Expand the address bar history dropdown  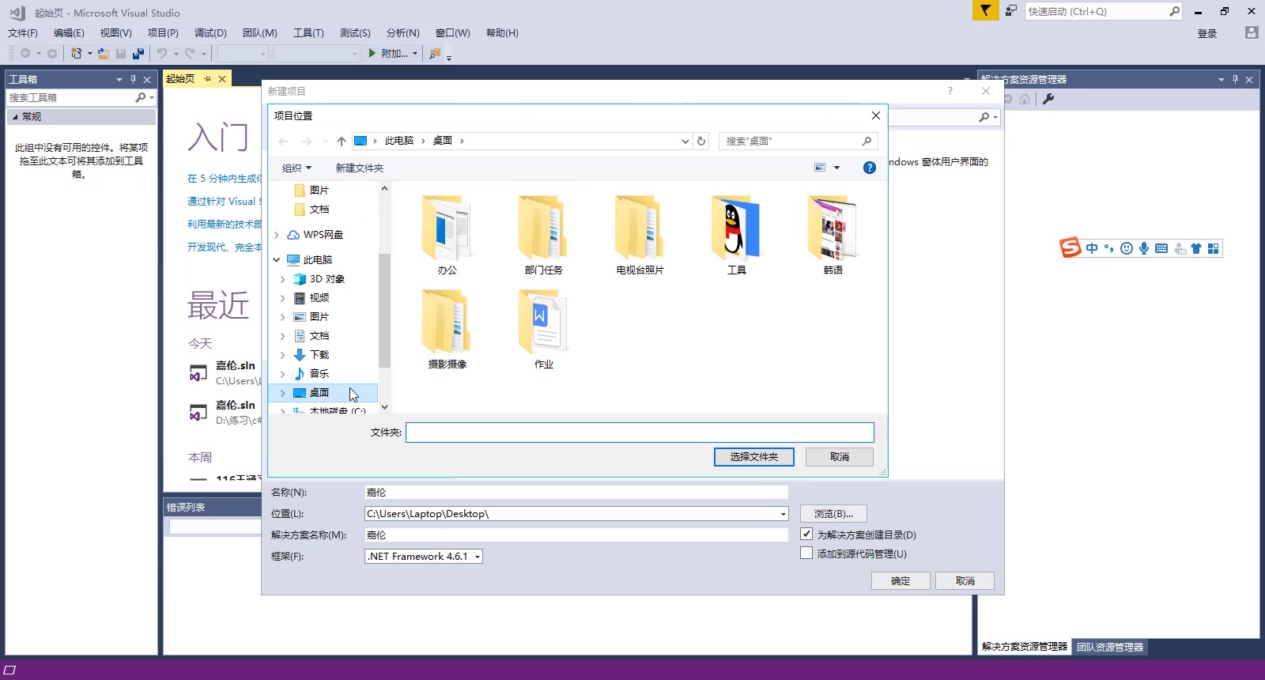tap(685, 141)
